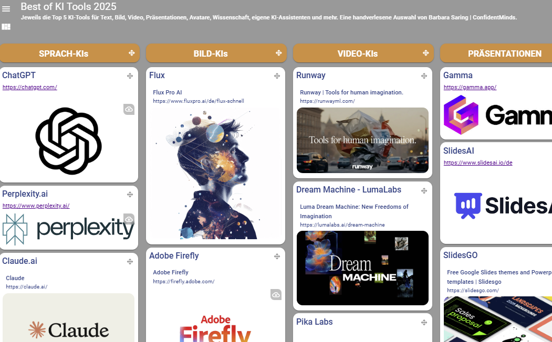This screenshot has height=342, width=552.
Task: Click the perplexity logo image
Action: [68, 229]
